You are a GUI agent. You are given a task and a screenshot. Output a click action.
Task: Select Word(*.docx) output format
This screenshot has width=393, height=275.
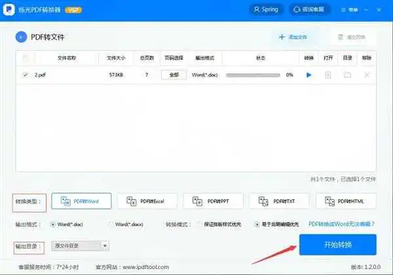pos(110,225)
